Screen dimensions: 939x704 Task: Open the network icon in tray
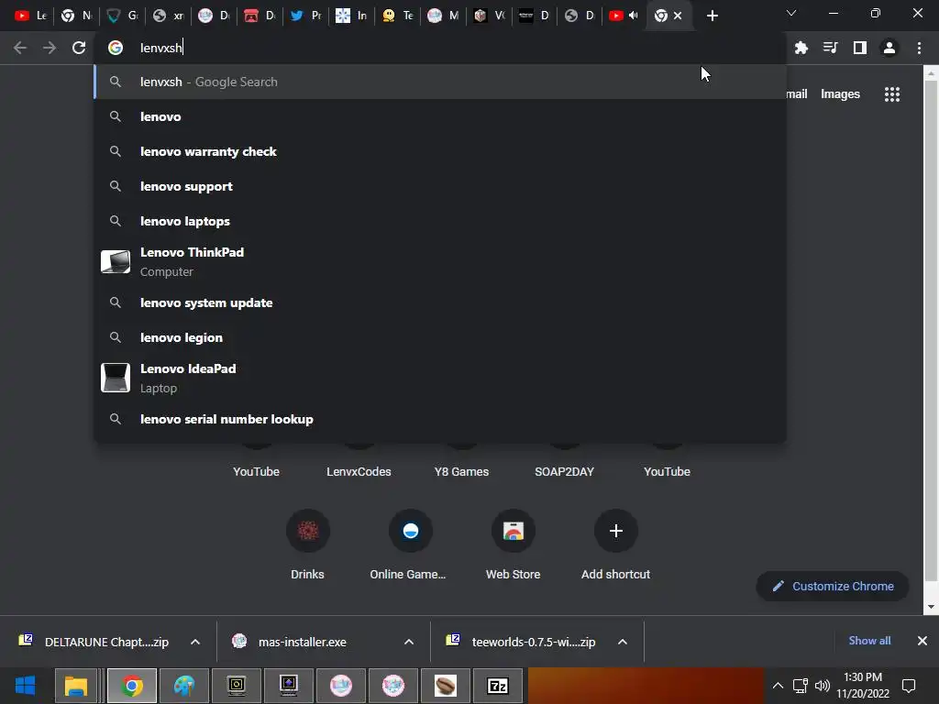[x=800, y=686]
